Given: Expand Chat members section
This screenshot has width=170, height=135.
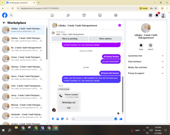Looking at the screenshot, I should tap(146, 62).
